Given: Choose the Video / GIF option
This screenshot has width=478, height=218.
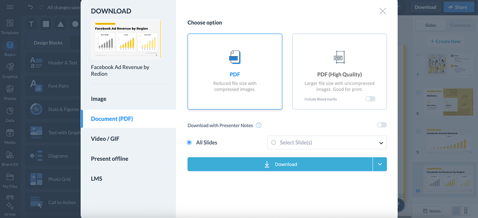Looking at the screenshot, I should point(105,139).
